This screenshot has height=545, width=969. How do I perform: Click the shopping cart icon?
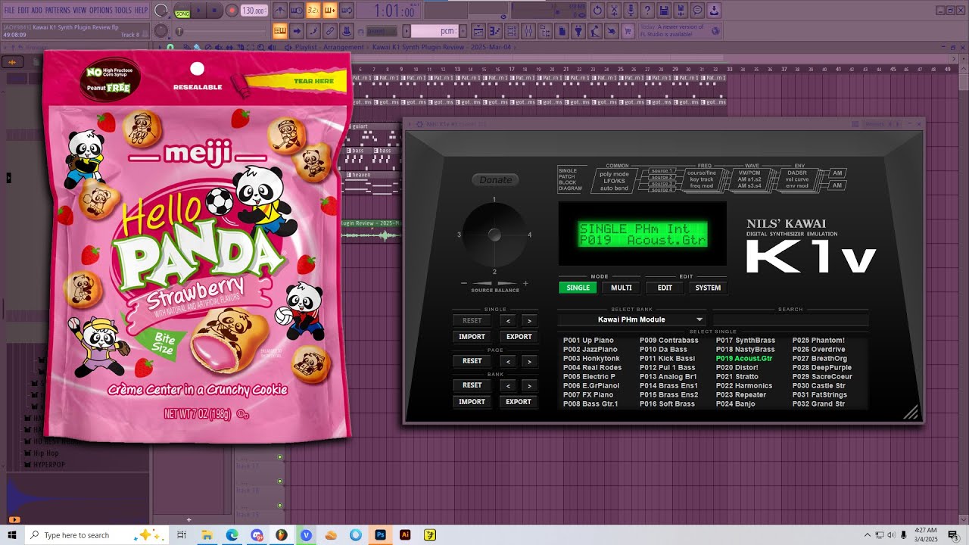[627, 31]
